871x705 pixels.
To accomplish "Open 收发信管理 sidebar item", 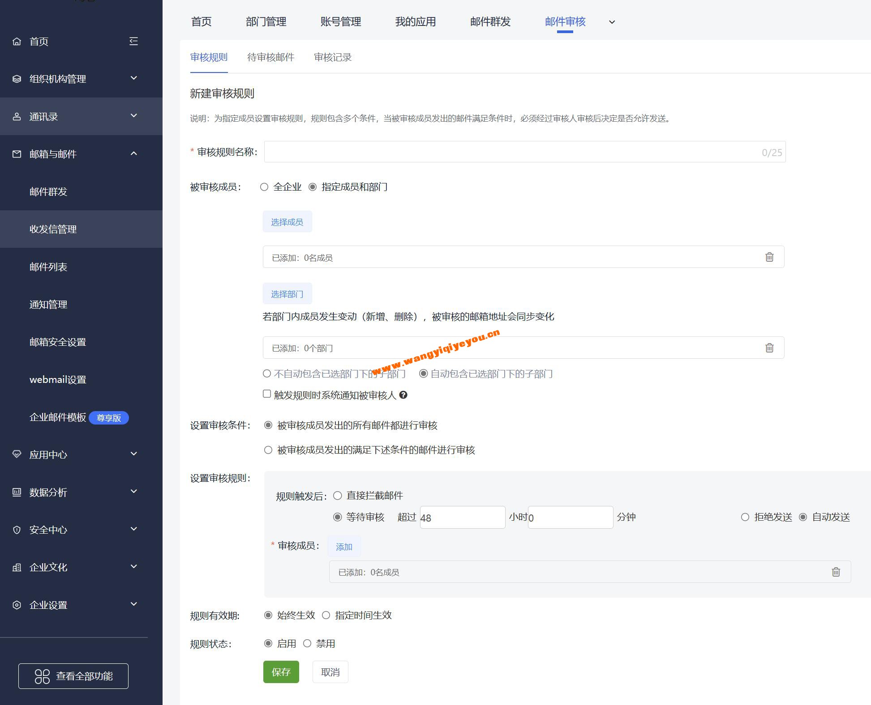I will (81, 229).
